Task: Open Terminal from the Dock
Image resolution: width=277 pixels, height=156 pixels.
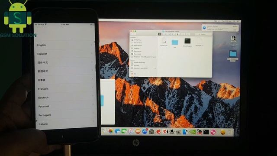Action: click(x=206, y=132)
